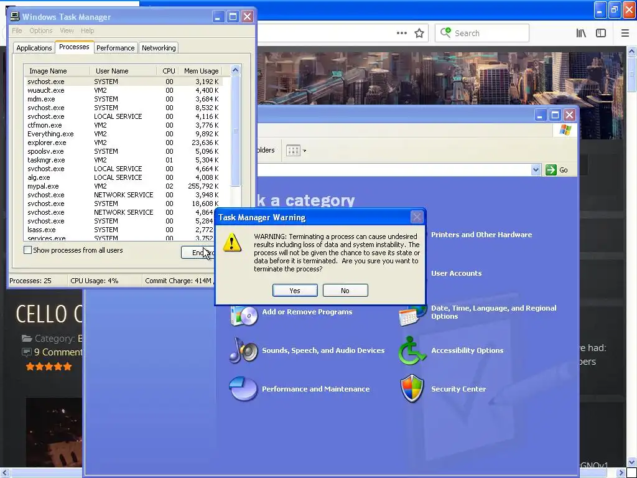Enable Show processes from all users
The width and height of the screenshot is (637, 478).
click(x=27, y=250)
